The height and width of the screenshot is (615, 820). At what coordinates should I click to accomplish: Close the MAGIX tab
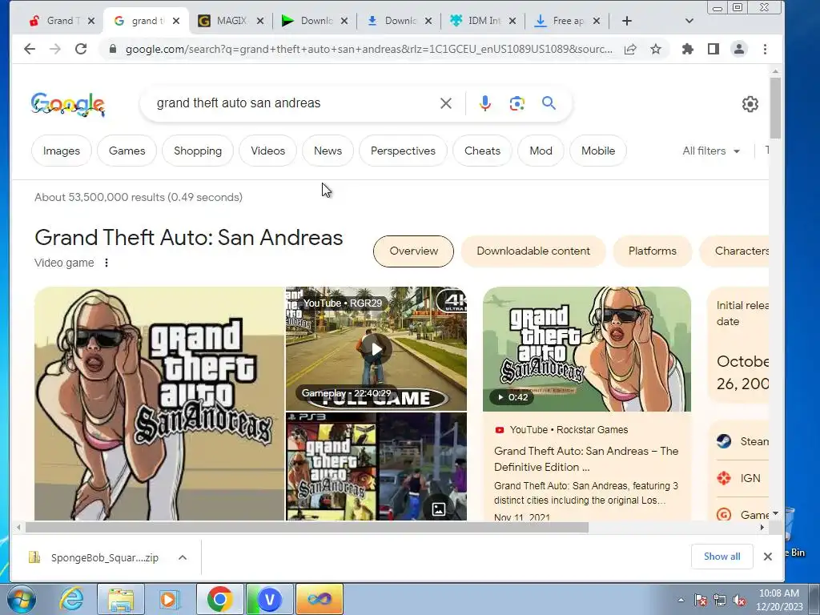(x=260, y=21)
